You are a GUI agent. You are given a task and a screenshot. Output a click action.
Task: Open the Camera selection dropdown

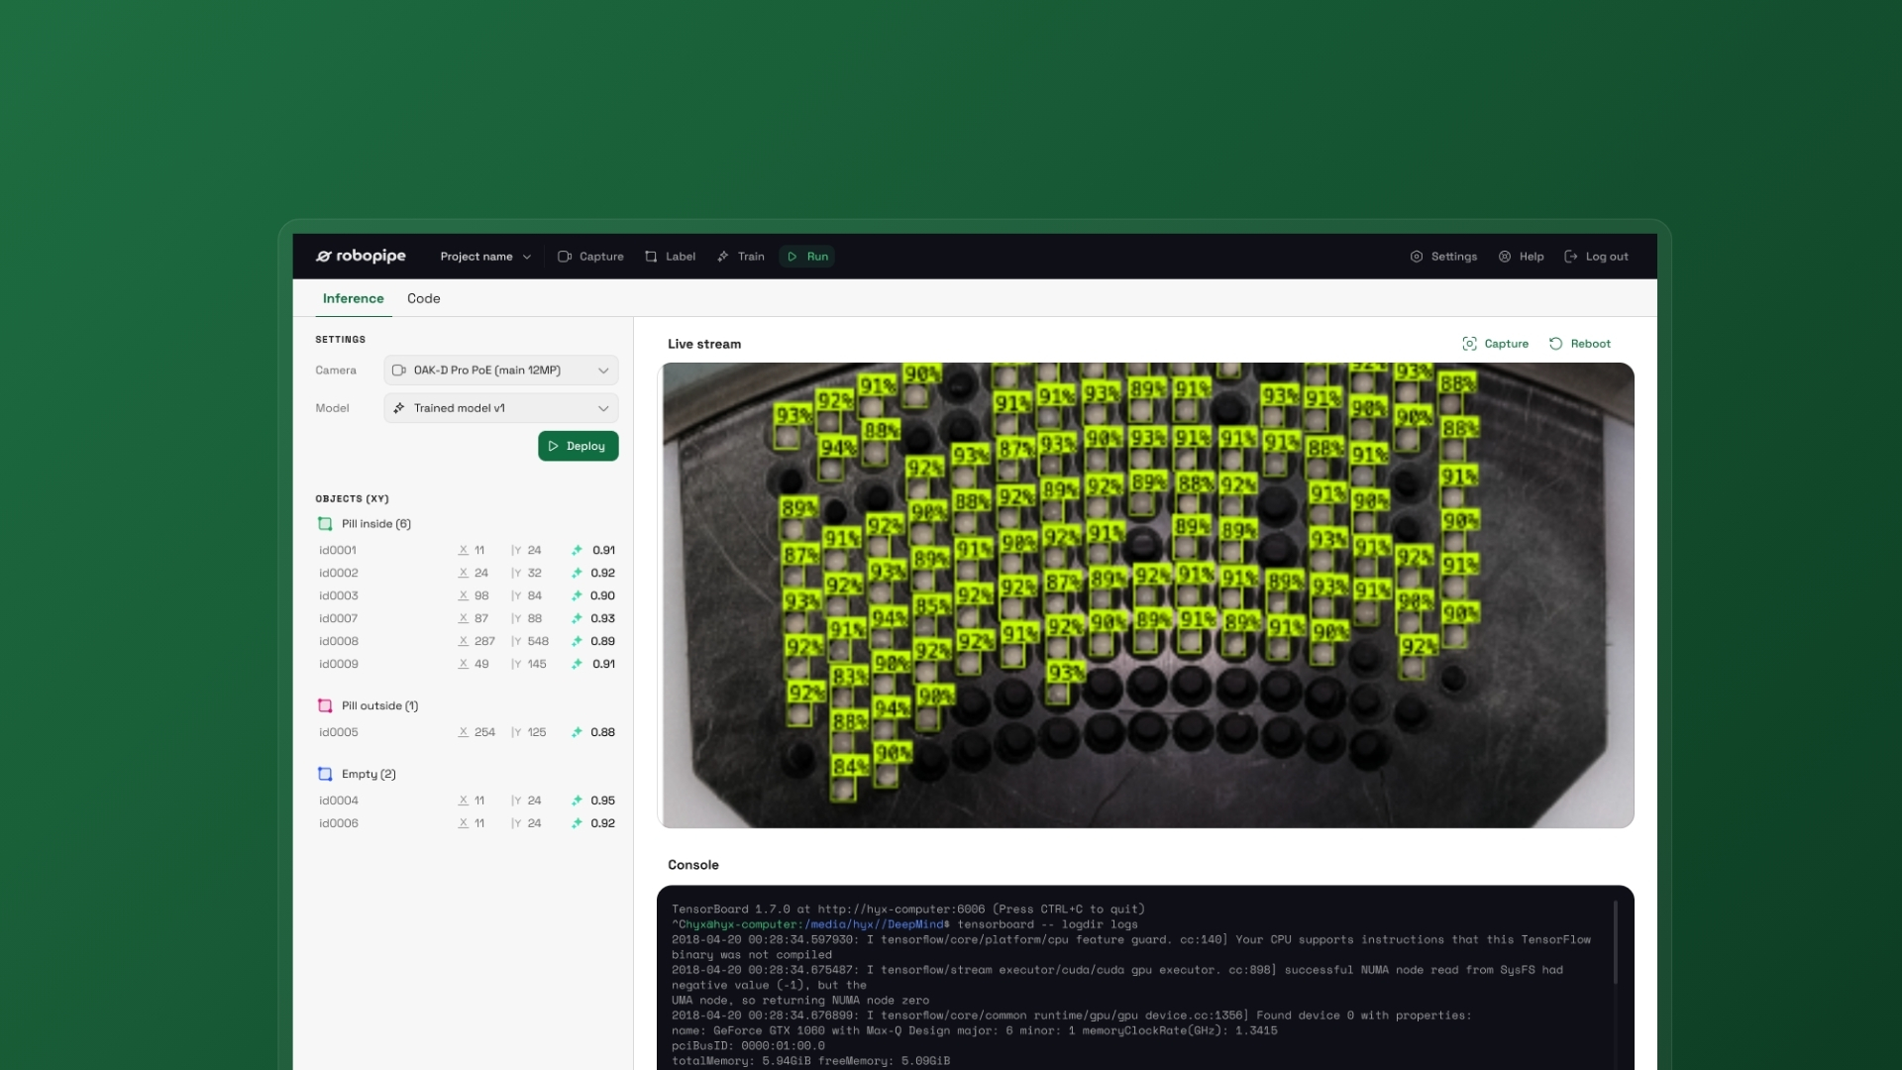click(500, 370)
